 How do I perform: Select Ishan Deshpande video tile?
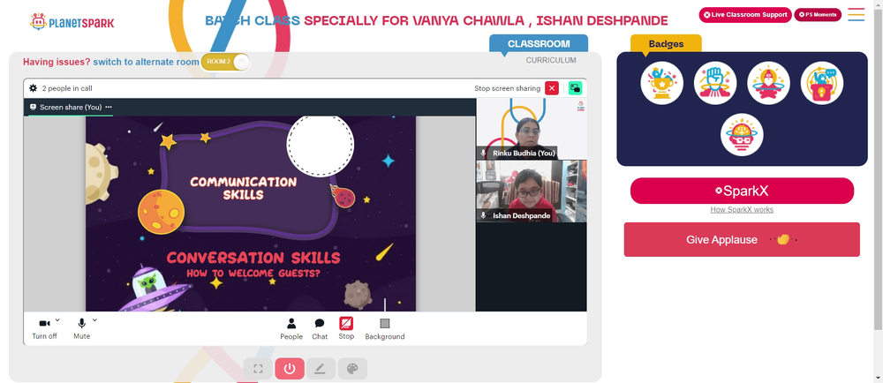tap(531, 191)
